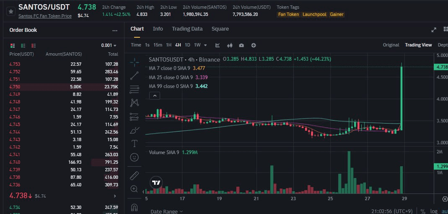This screenshot has height=214, width=448.
Task: Select the 4.740 ask row with 166.93
Action: [64, 162]
